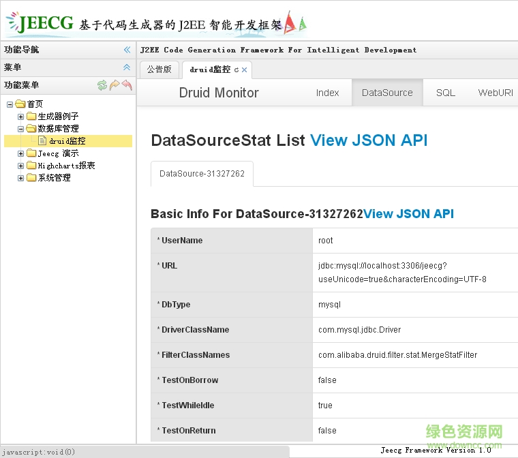
Task: Select the druid监控 tree item
Action: coord(67,141)
